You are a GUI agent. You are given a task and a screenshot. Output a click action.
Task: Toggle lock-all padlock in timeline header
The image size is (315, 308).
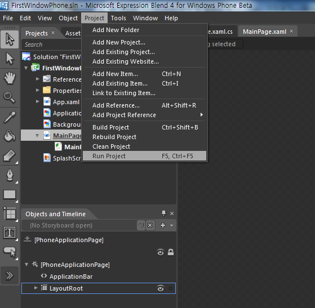171,252
